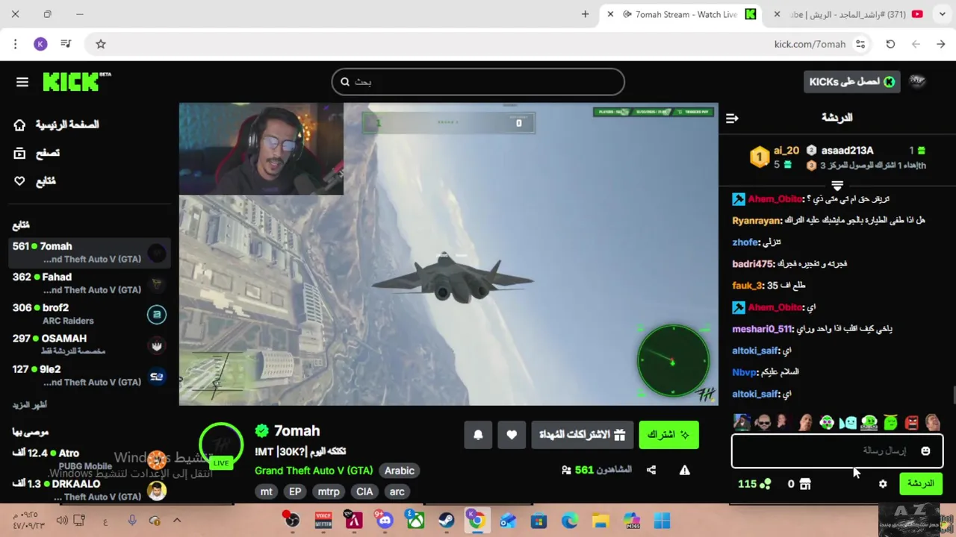Click meshari0_511 username in chat
Screen dimensions: 956x537
[x=762, y=329]
